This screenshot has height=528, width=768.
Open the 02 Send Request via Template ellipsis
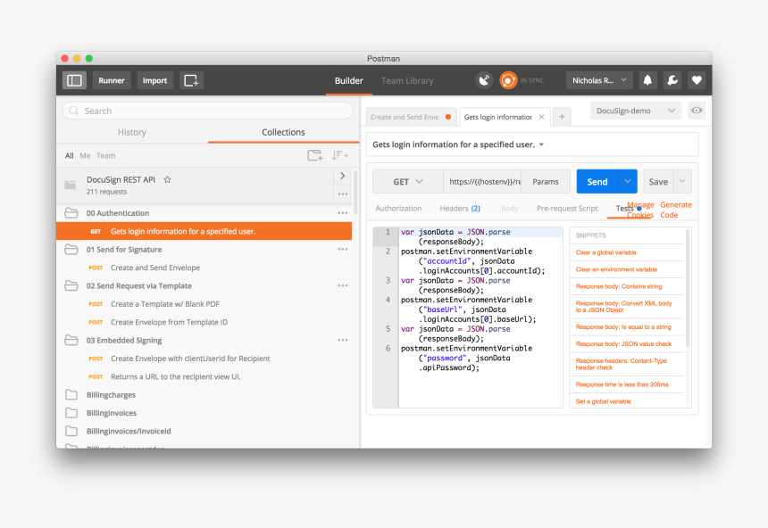coord(342,285)
